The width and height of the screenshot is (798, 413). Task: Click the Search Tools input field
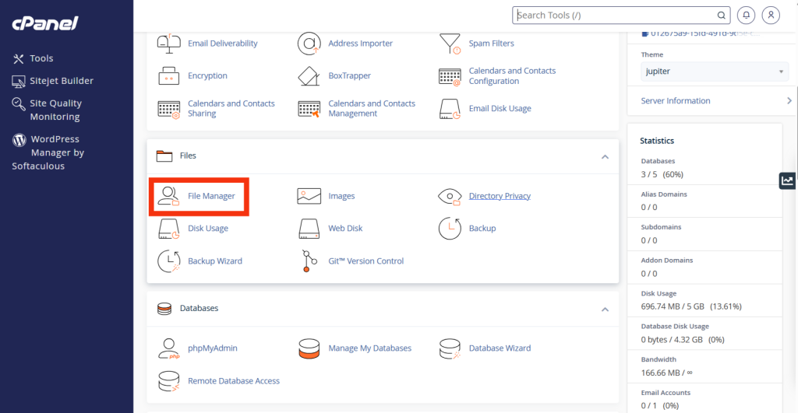pyautogui.click(x=614, y=15)
